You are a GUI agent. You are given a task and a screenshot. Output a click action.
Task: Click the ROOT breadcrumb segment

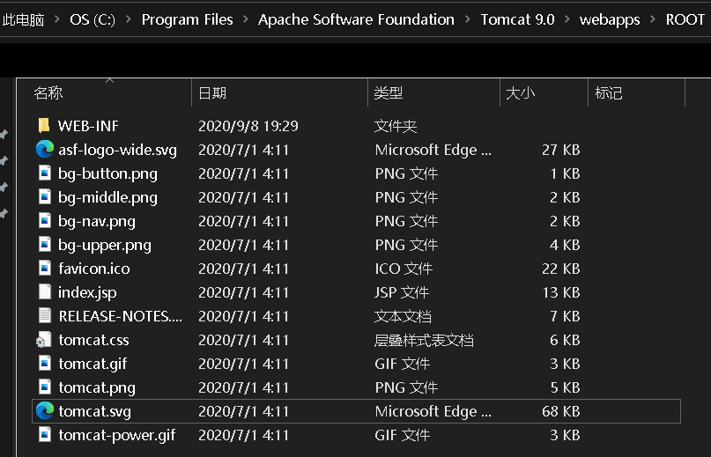click(685, 19)
